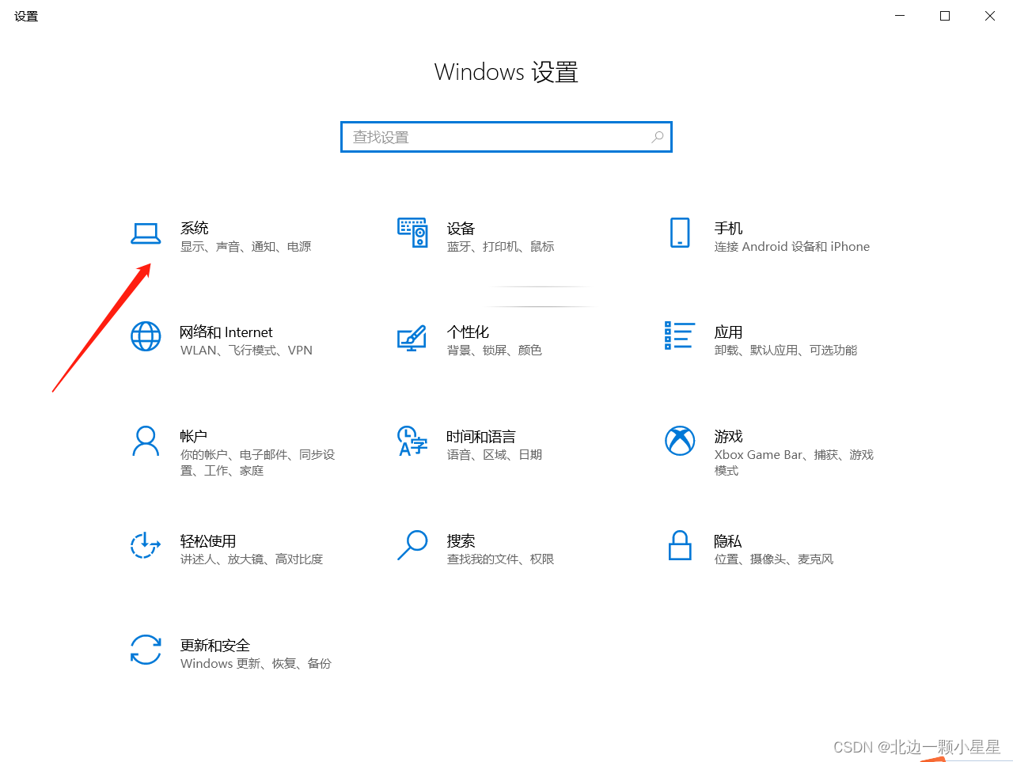Image resolution: width=1013 pixels, height=762 pixels.
Task: Open the 轻松使用 dashed clock icon
Action: (x=146, y=545)
